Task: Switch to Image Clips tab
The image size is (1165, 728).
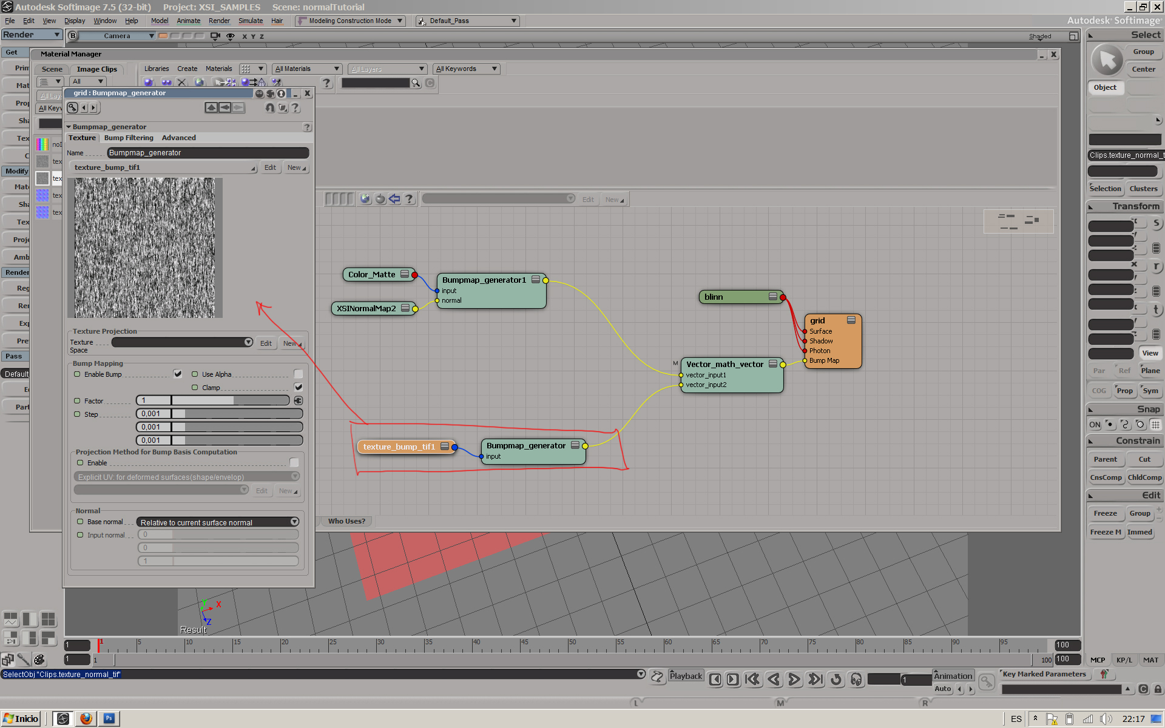Action: pyautogui.click(x=96, y=69)
